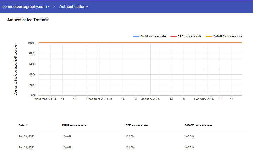Click the orange DMARC legend line swatch
The image size is (253, 151).
tap(209, 36)
